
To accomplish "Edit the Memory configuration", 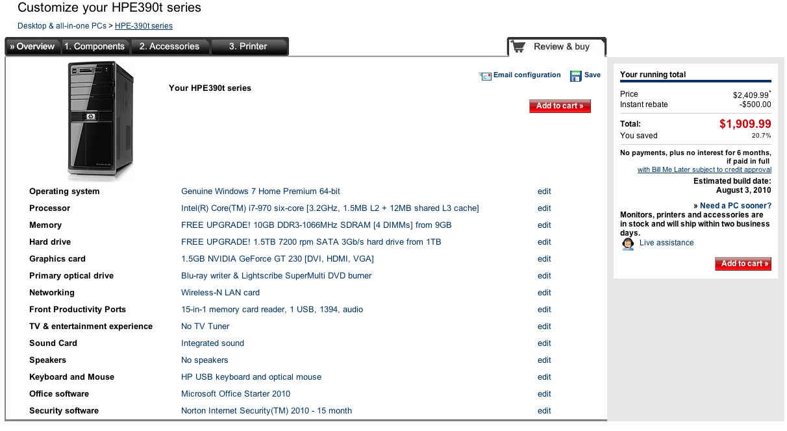I will [544, 225].
